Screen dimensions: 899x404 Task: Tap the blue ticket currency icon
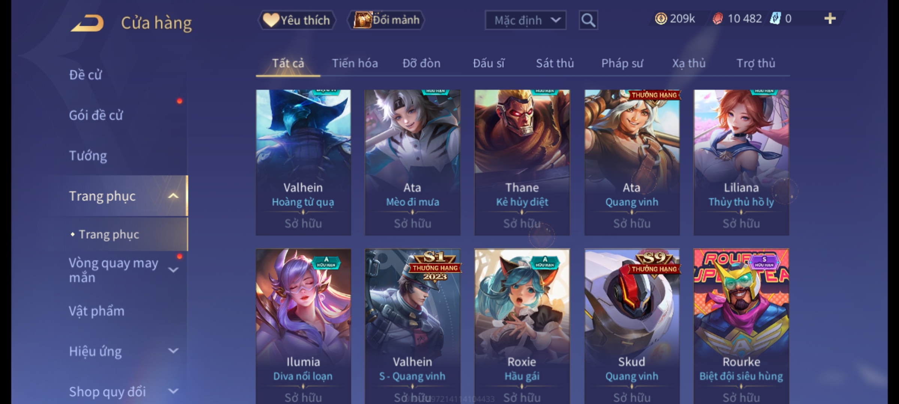(x=775, y=19)
